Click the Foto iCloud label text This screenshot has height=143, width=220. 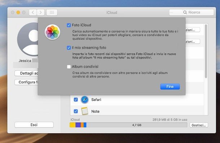click(82, 25)
